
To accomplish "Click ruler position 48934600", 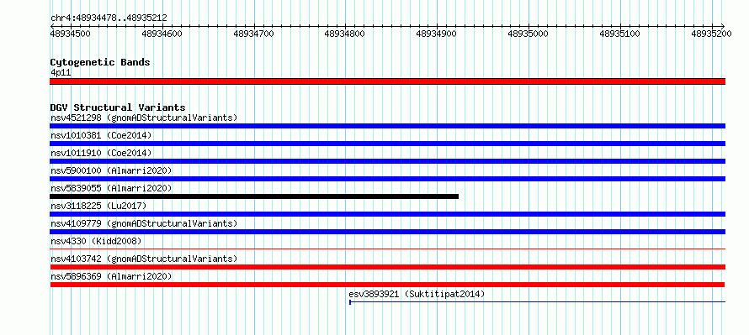I will (162, 34).
